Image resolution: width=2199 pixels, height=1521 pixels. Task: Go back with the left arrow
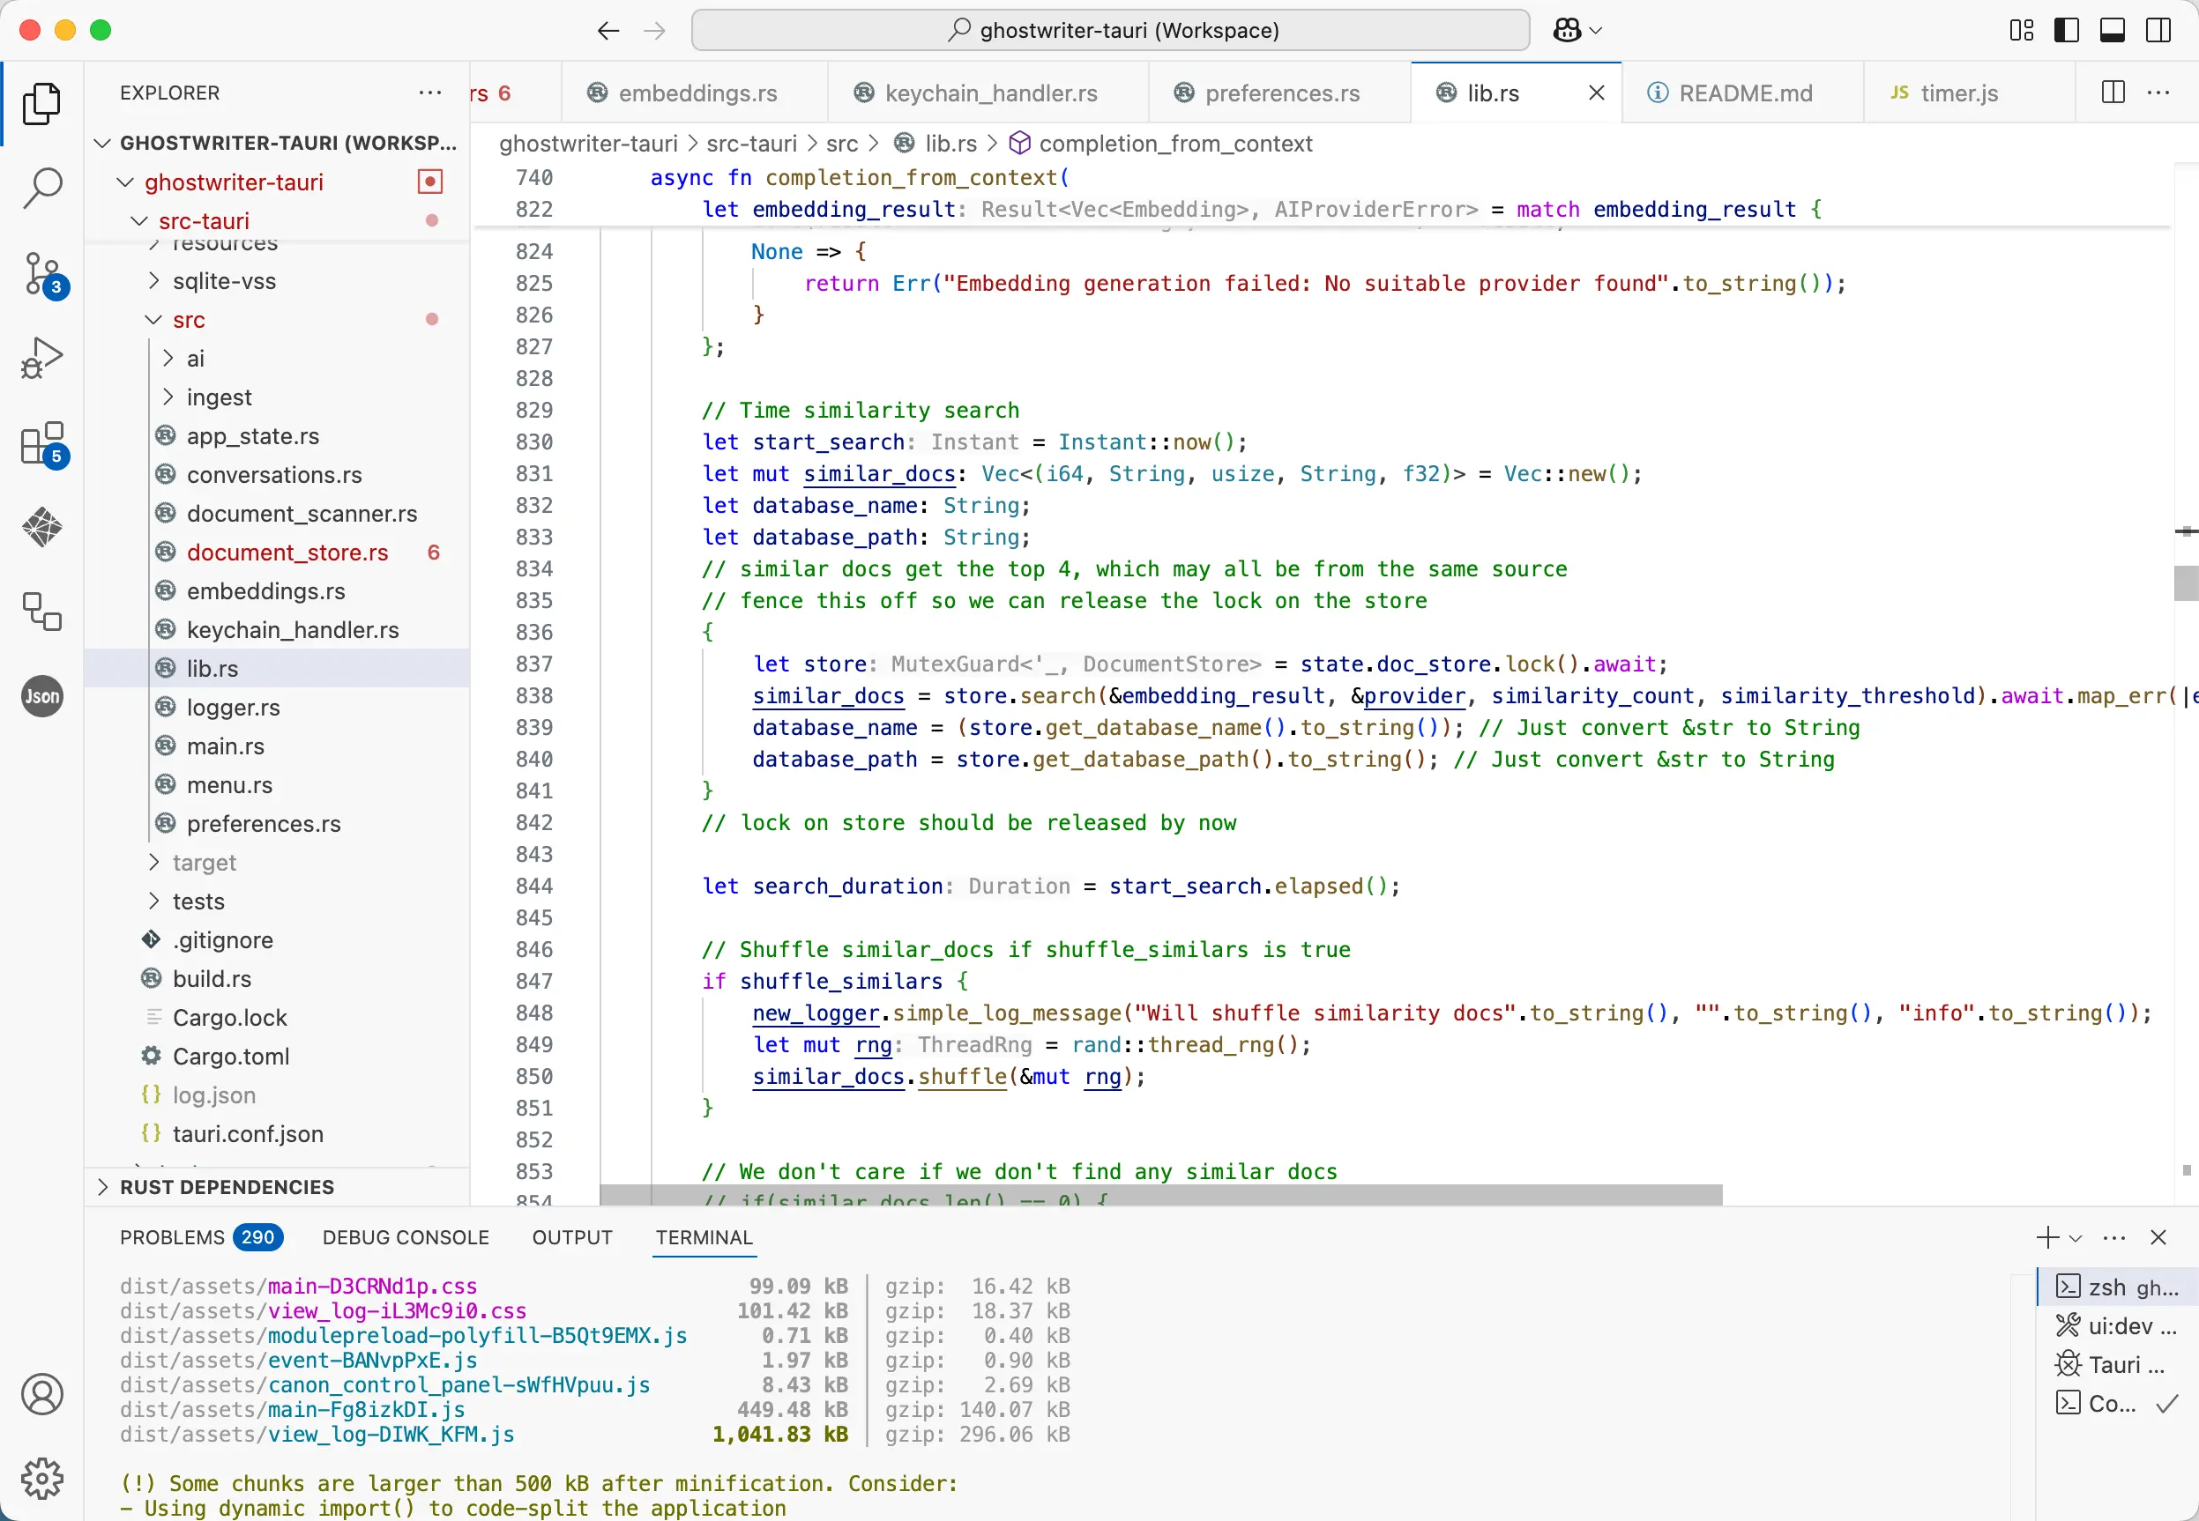[x=608, y=31]
